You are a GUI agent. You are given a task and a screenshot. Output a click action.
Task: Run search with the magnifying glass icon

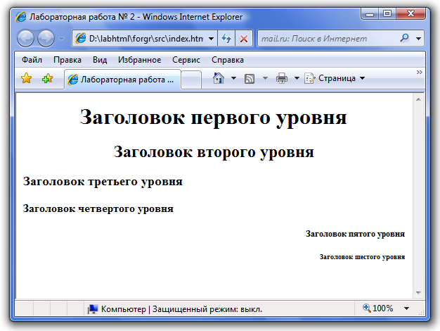click(405, 38)
